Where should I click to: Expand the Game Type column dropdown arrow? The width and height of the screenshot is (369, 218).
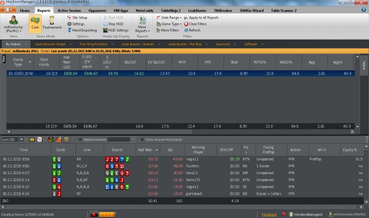(x=30, y=62)
